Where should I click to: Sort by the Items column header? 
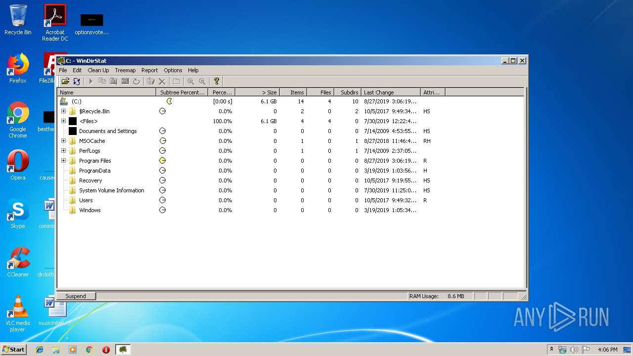tap(294, 92)
